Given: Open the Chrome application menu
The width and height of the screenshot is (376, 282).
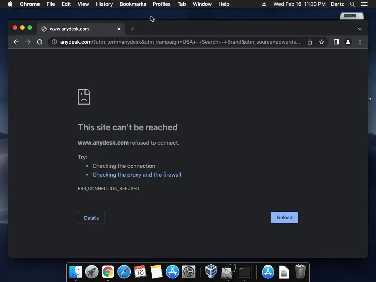Looking at the screenshot, I should tap(30, 4).
